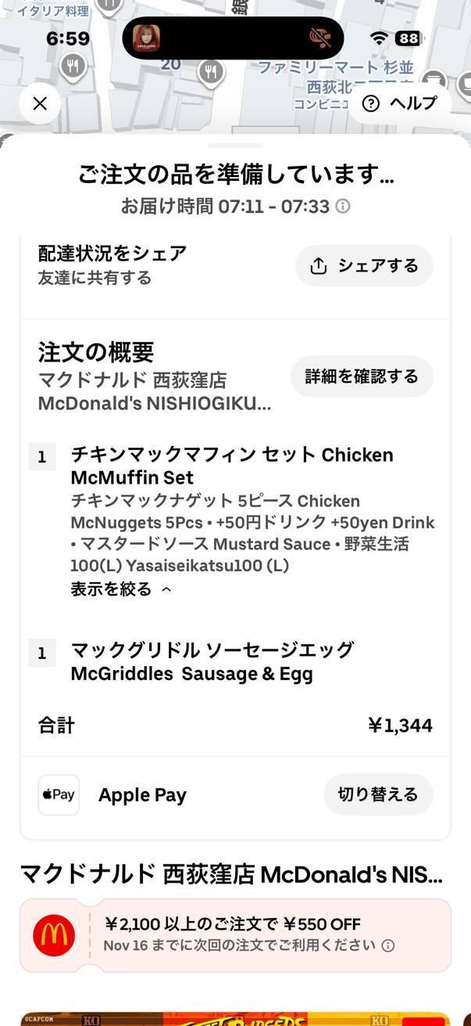Viewport: 471px width, 1026px height.
Task: Tap the info icon beside delivery time
Action: [342, 207]
